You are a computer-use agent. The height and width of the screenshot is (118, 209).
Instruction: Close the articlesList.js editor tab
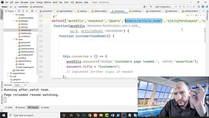coord(126,11)
